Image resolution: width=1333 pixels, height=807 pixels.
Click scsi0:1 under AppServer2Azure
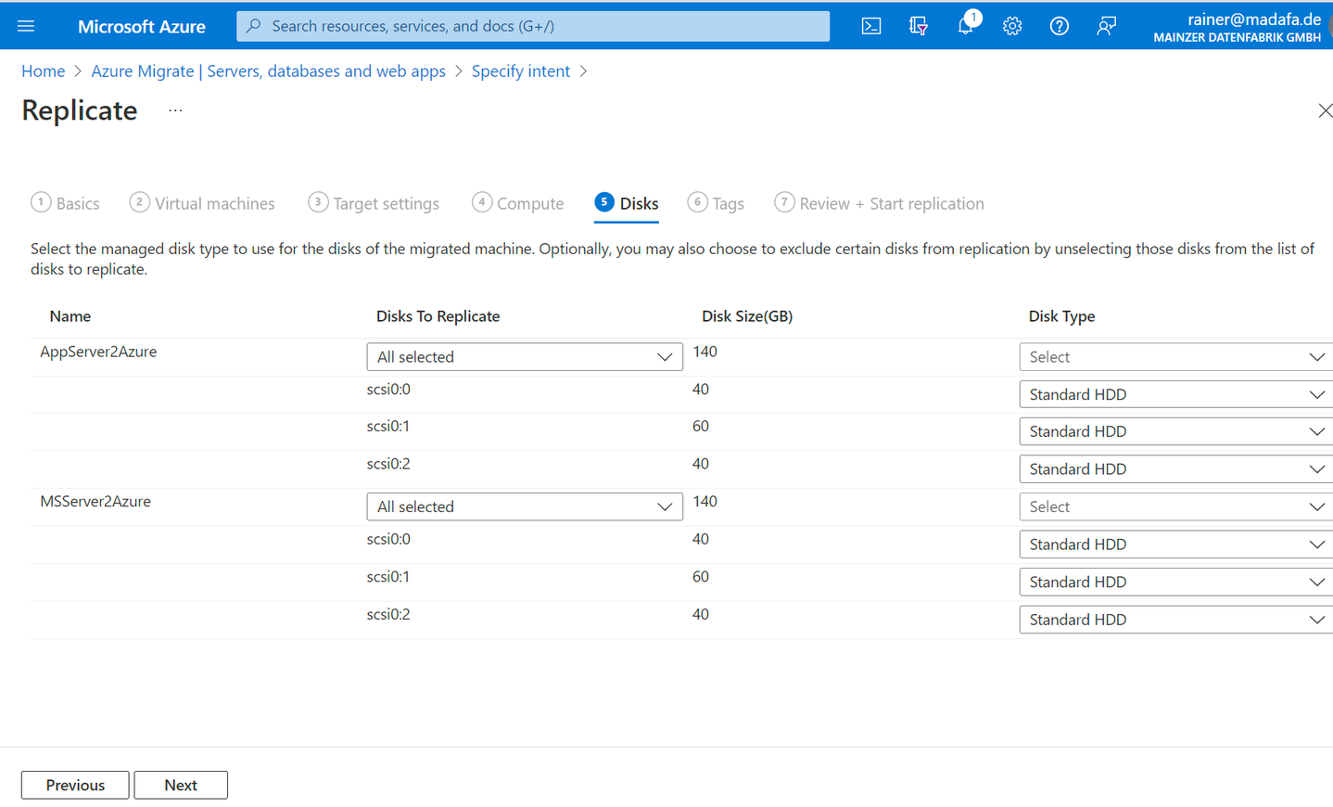[x=388, y=427]
